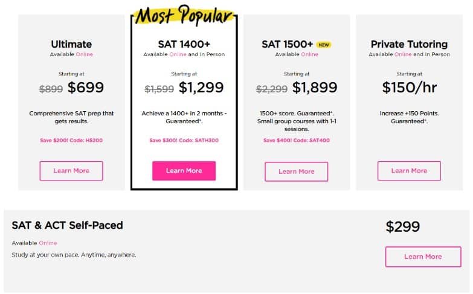Click the Save $200 code HS200 text
The image size is (473, 294).
[x=71, y=141]
